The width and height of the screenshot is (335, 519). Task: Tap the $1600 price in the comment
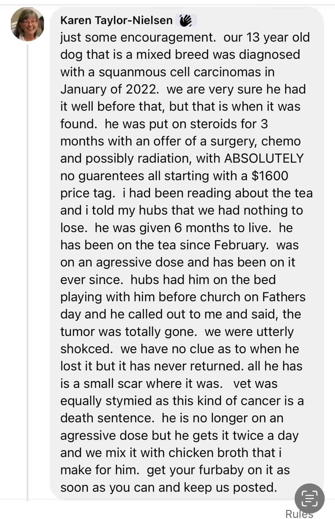point(269,176)
